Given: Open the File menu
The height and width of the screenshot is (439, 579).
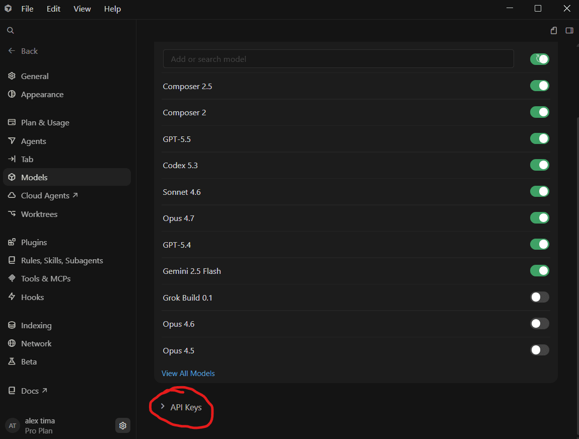Looking at the screenshot, I should [27, 9].
